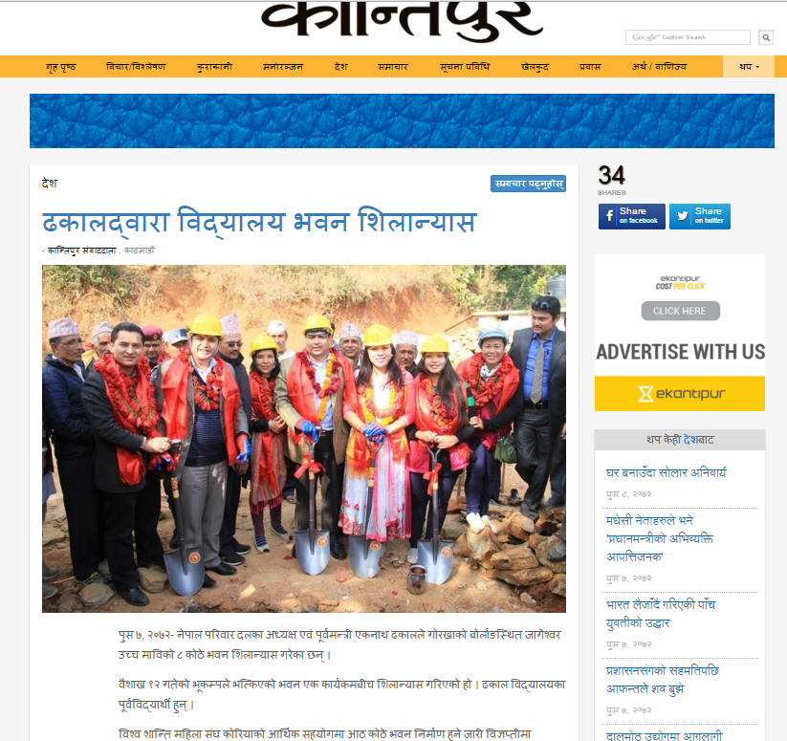Image resolution: width=787 pixels, height=741 pixels.
Task: Open खेलकुद section in navigation
Action: coord(535,67)
